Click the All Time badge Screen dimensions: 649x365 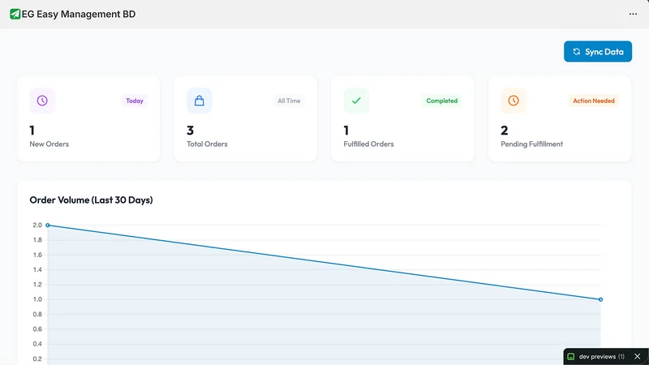coord(289,101)
